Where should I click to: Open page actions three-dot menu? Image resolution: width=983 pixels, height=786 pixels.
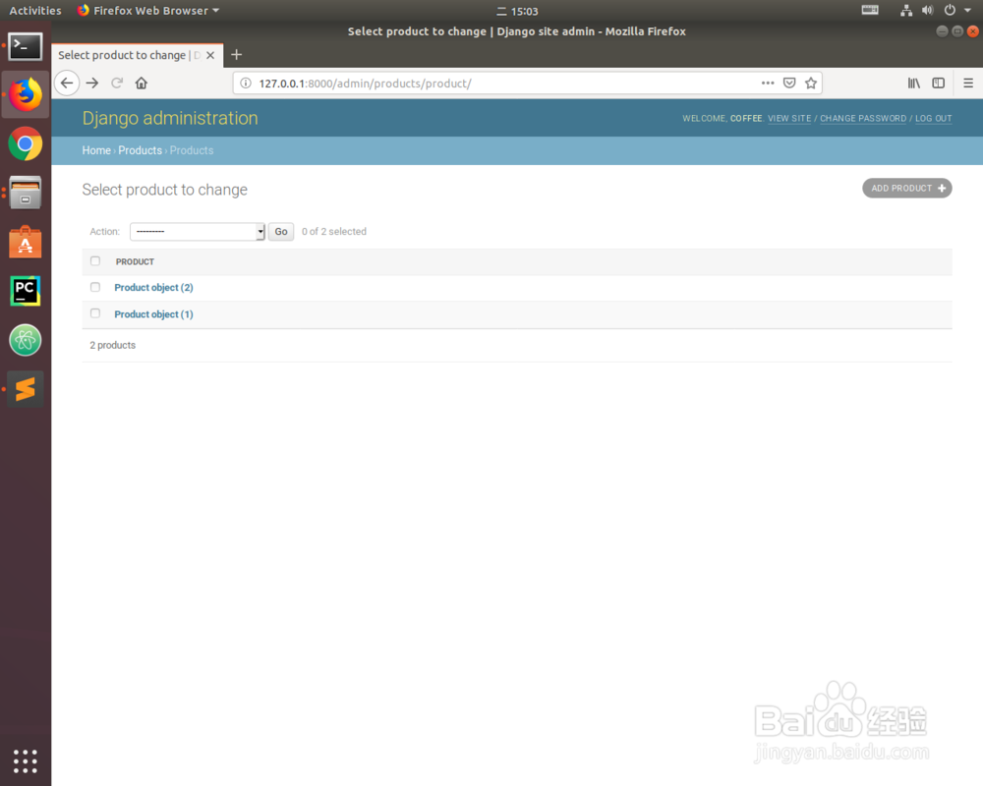[768, 83]
